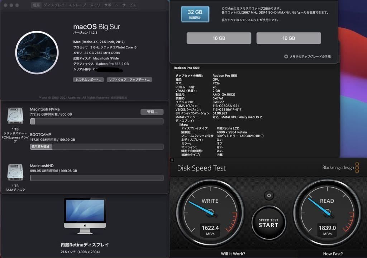Click the 167.01 GB利用可能 / 199.99 GB text
Image resolution: width=367 pixels, height=258 pixels.
point(52,140)
